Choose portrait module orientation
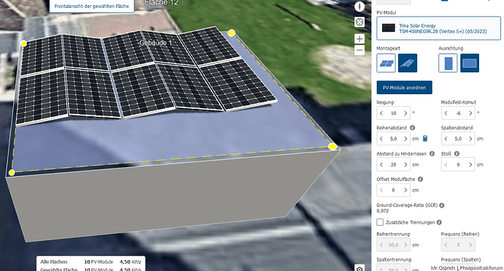Screen dimensions: 504x271 click(x=448, y=63)
